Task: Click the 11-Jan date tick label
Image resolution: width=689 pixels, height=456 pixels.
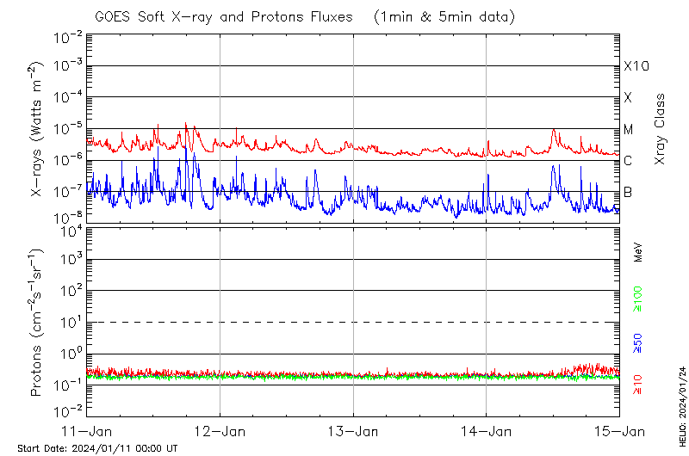Action: click(x=86, y=431)
